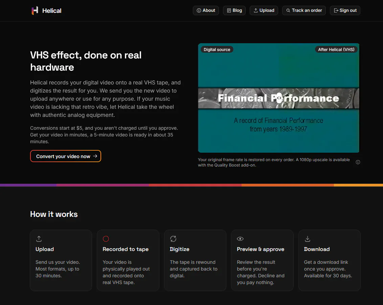Select the Upload step card heading
Screen dimensions: 383x305
pos(45,249)
